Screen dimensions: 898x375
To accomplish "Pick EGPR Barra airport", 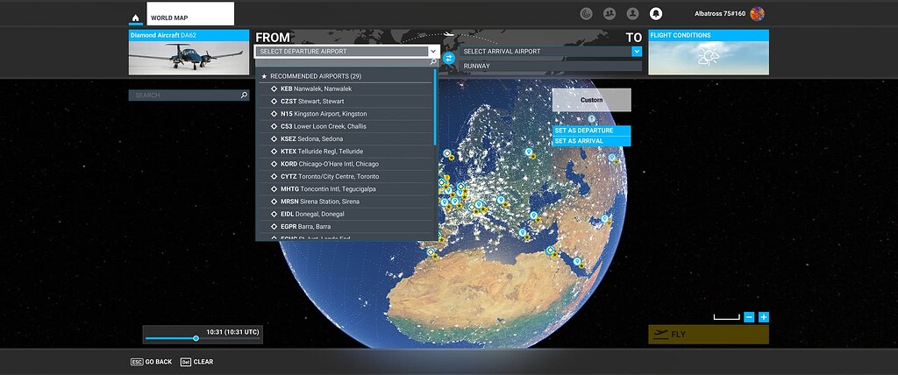I will [x=346, y=227].
